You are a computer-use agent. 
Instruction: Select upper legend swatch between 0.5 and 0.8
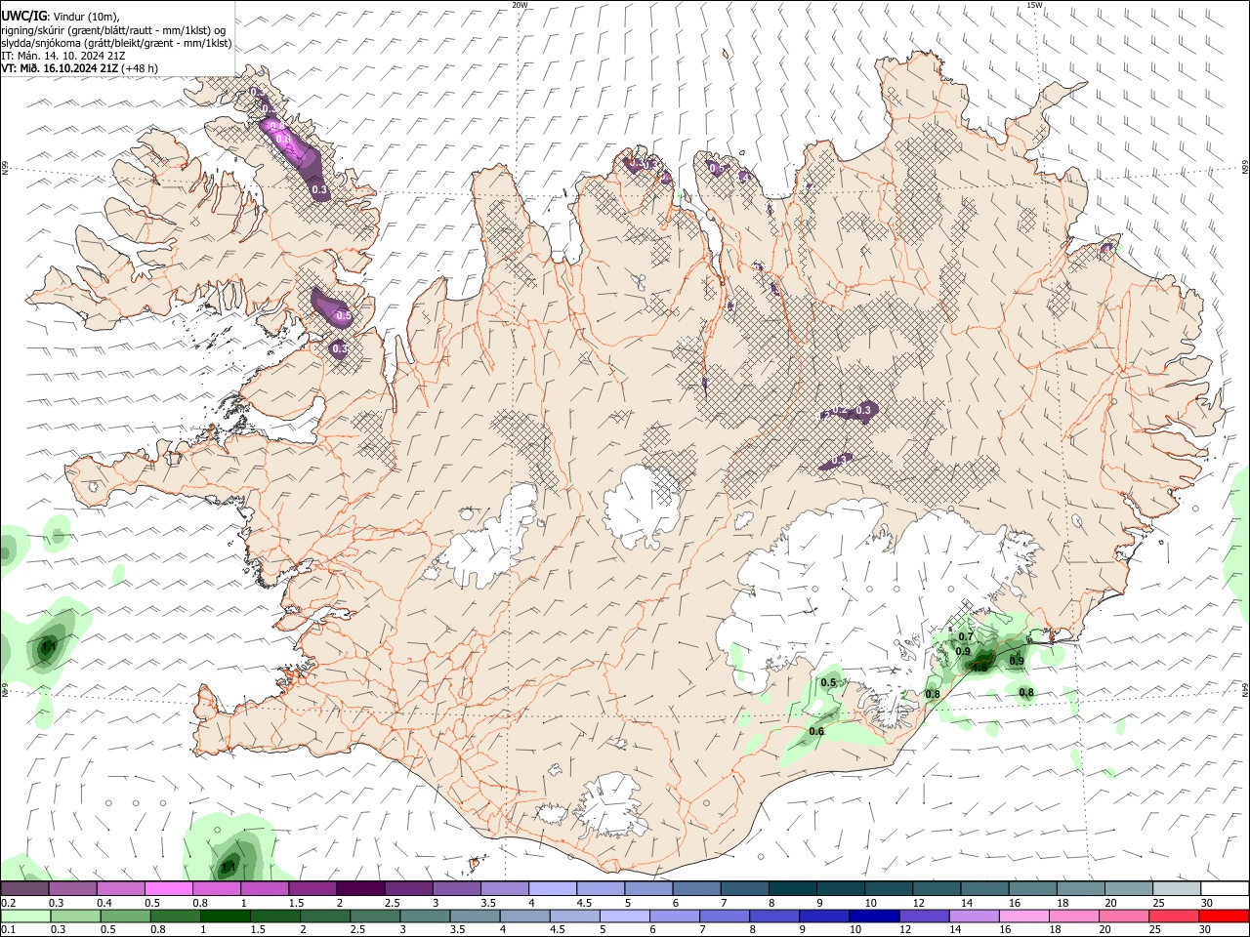(x=169, y=888)
